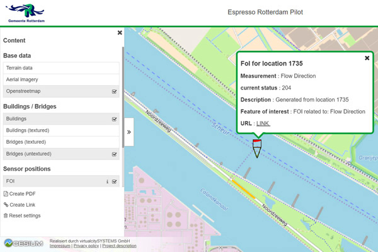Click Create Link text
The image size is (378, 252).
[23, 205]
